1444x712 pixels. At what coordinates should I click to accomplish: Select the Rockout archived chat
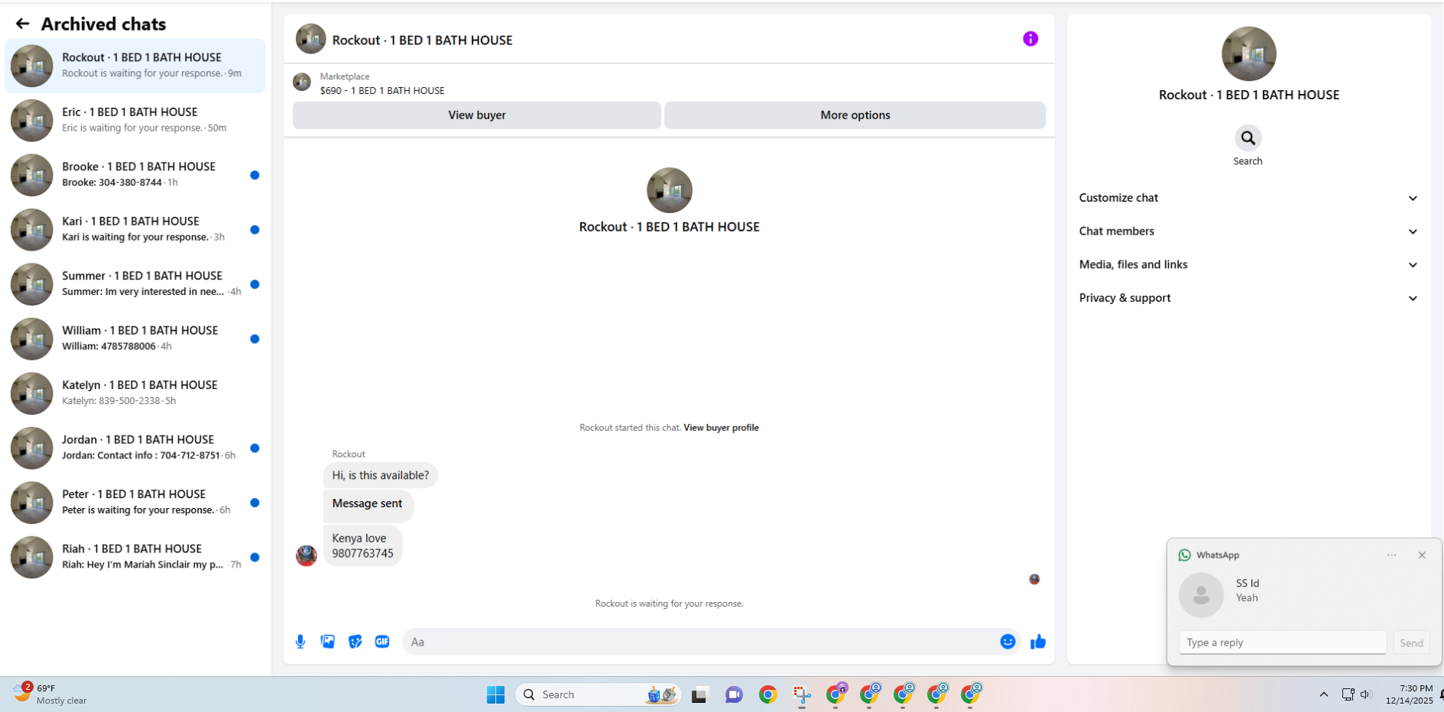pyautogui.click(x=135, y=66)
